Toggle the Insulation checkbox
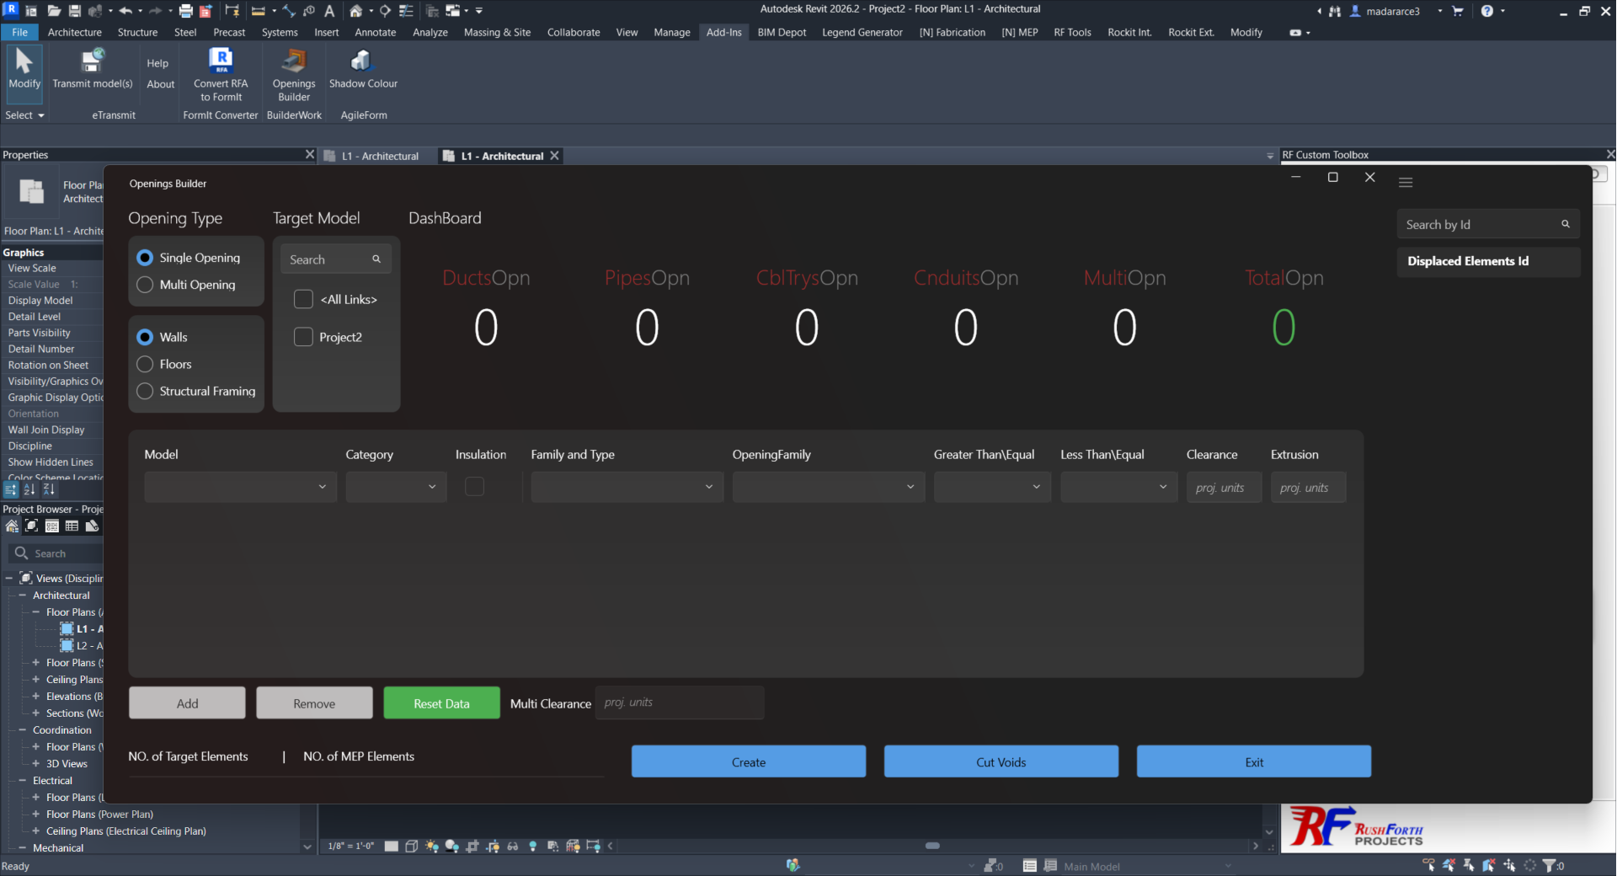This screenshot has width=1617, height=876. tap(475, 487)
